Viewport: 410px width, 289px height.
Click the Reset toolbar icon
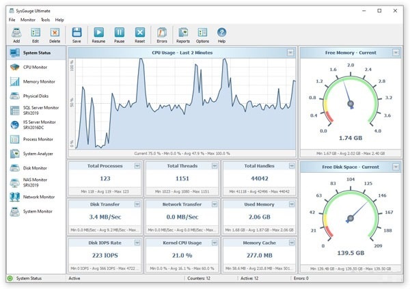click(x=140, y=32)
